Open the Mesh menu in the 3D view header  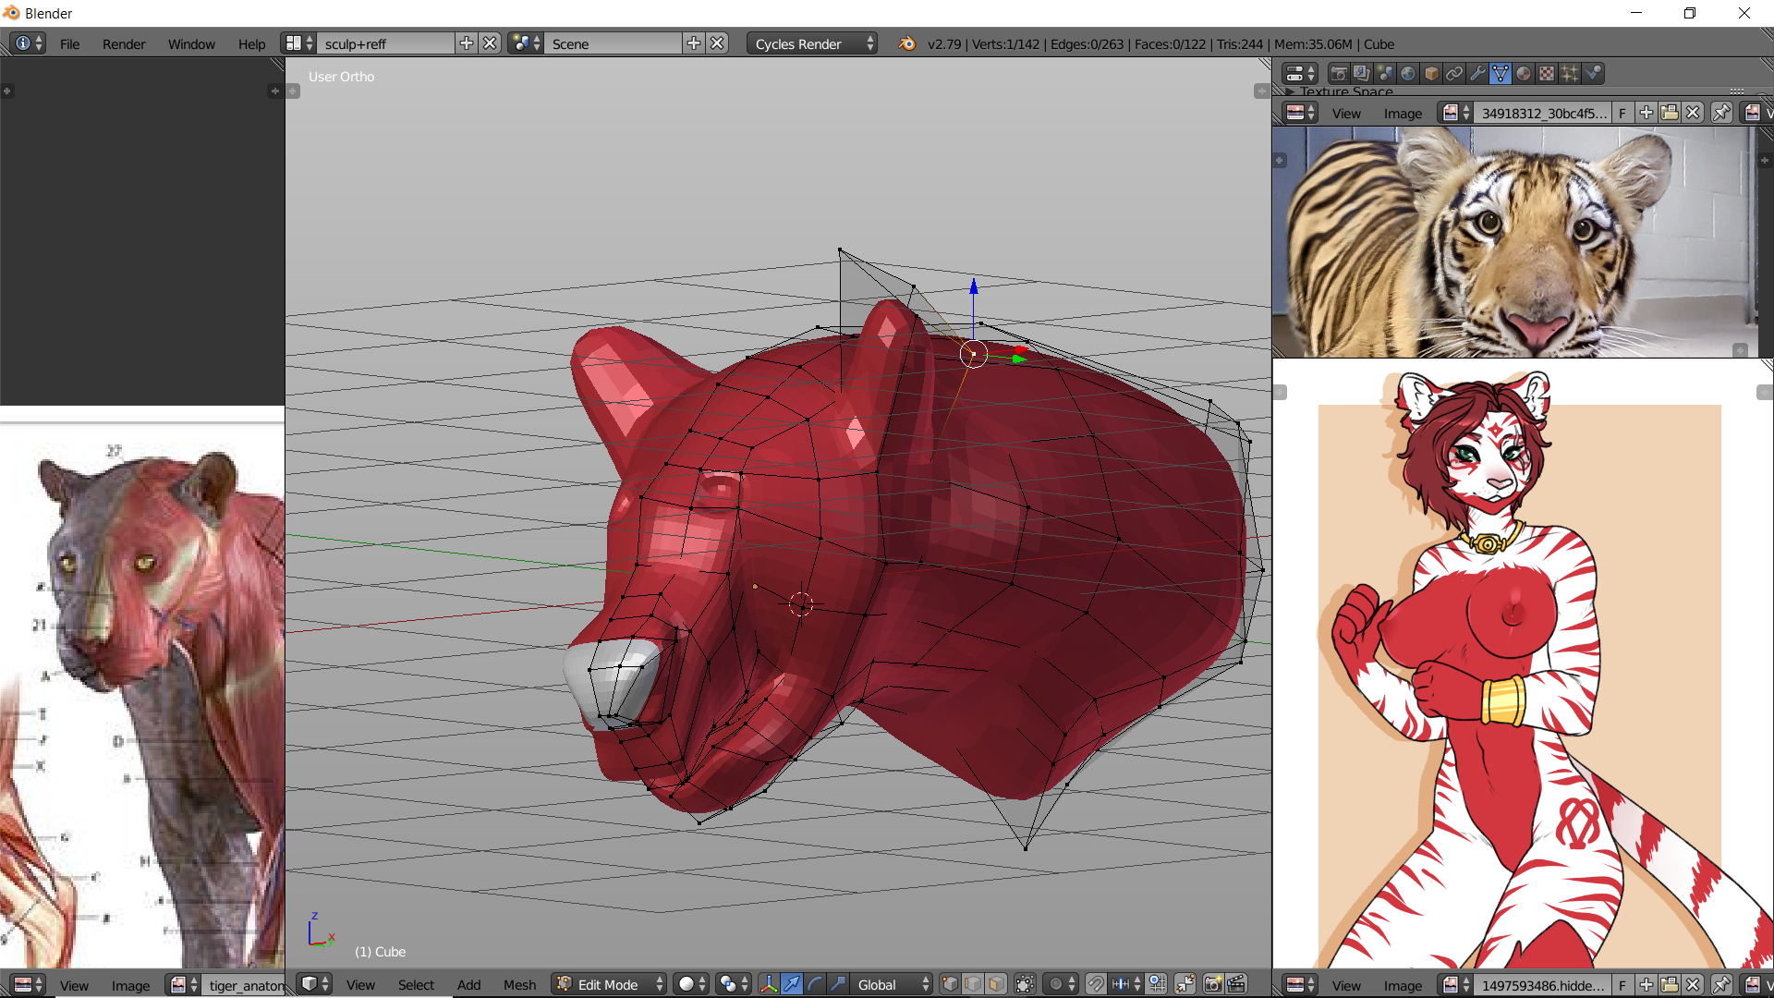tap(519, 984)
